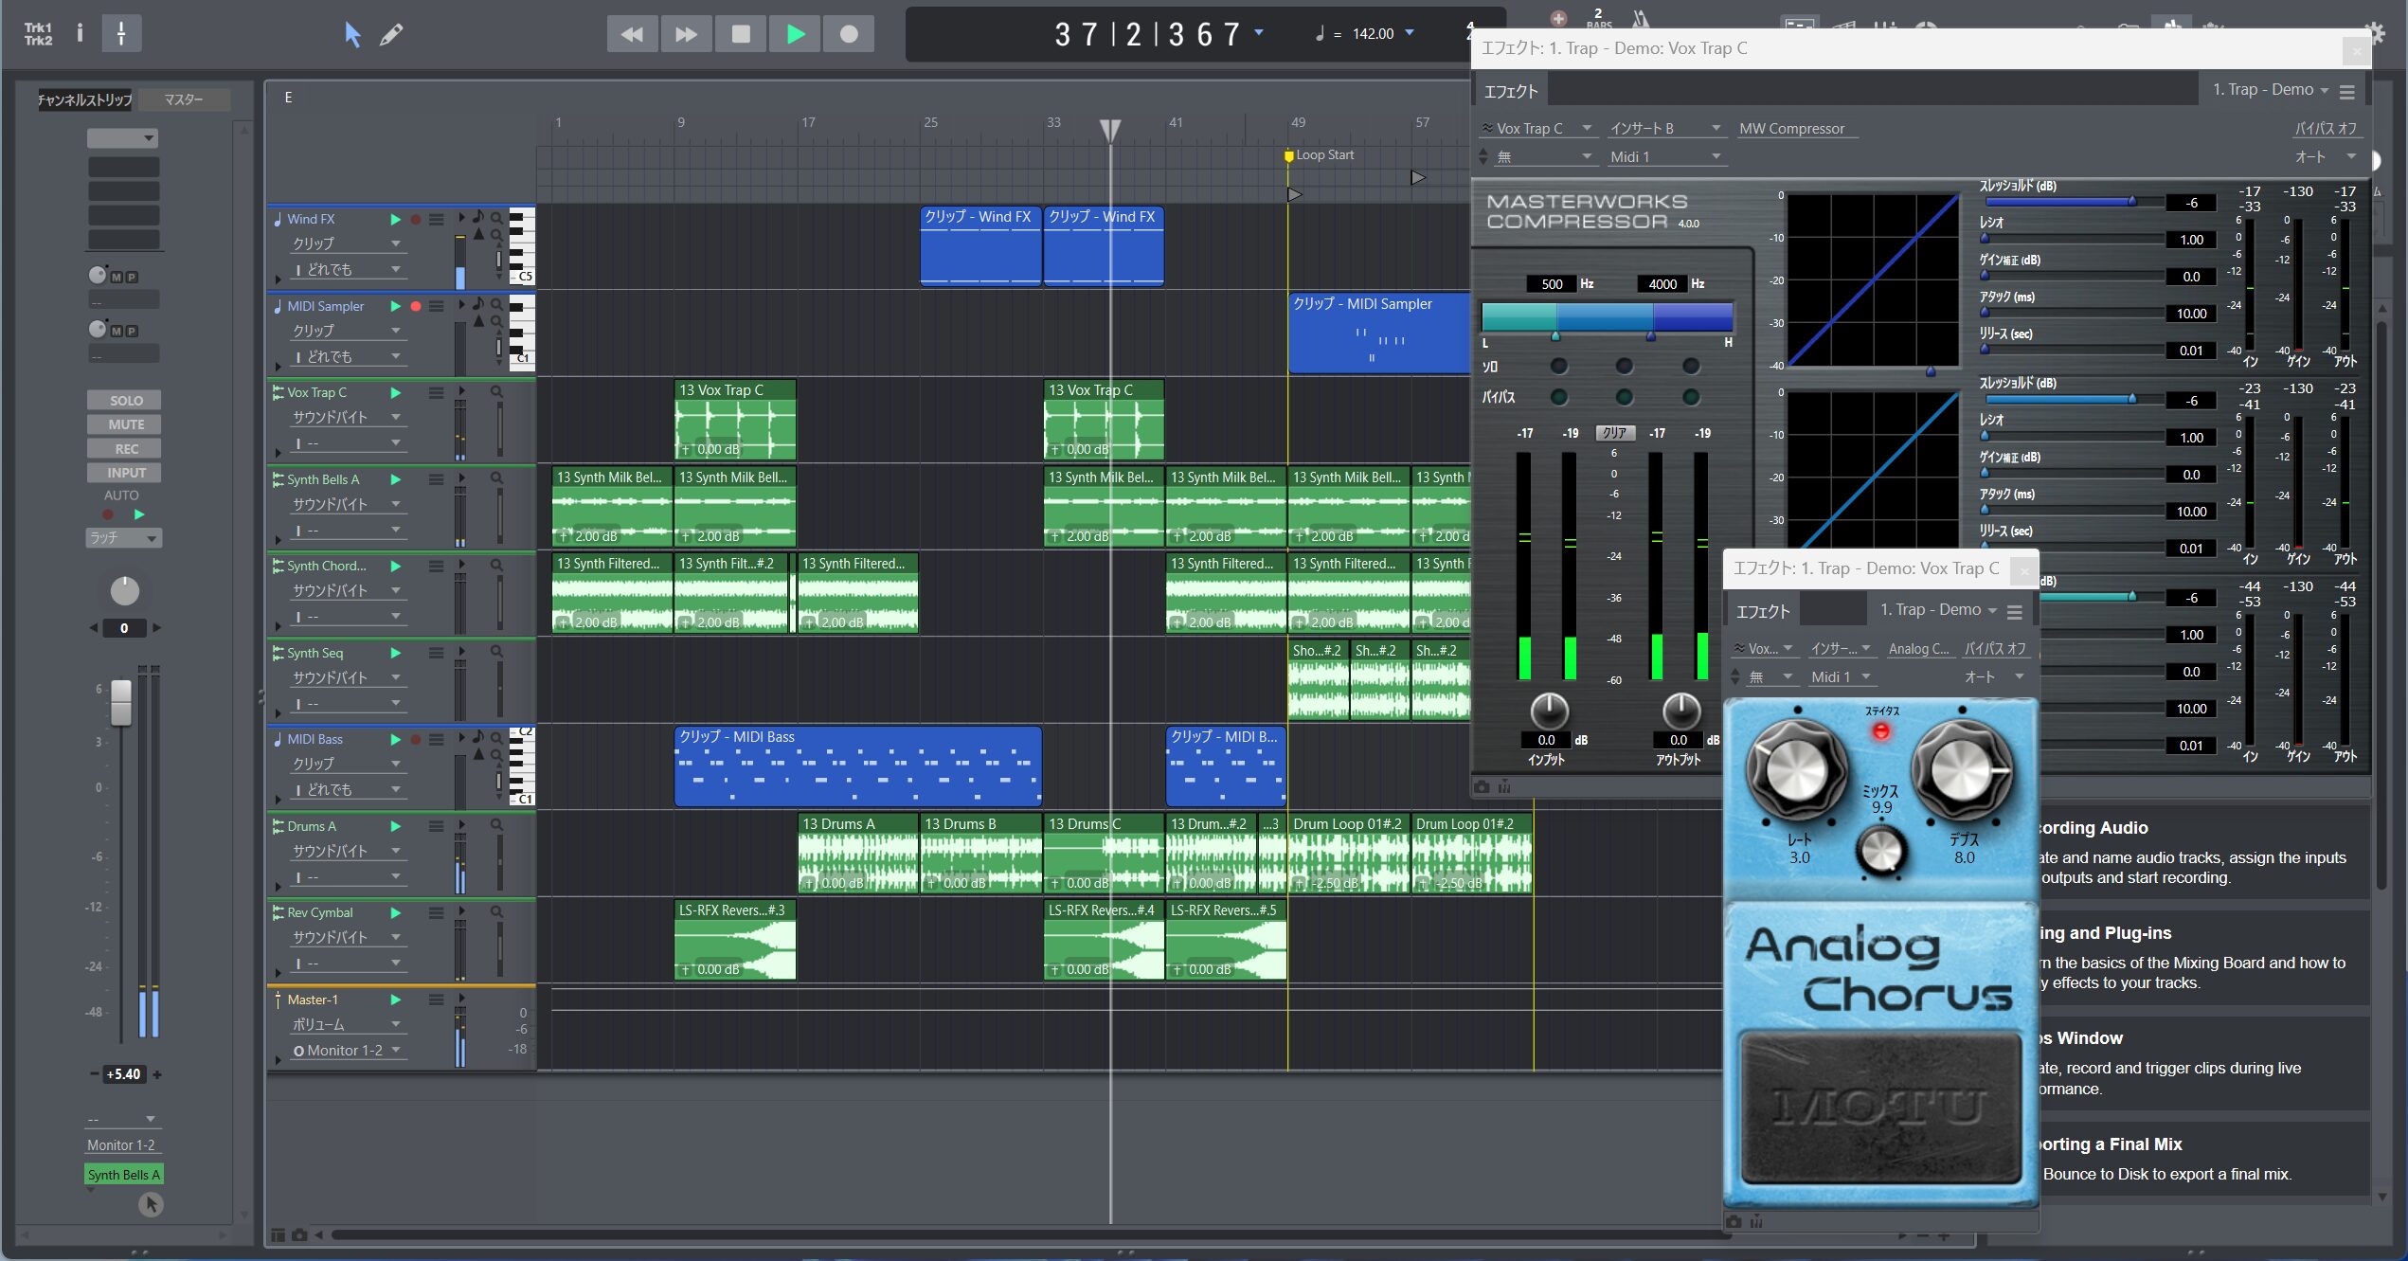Click バイパス オフ in compressor window
This screenshot has width=2408, height=1261.
(2326, 129)
